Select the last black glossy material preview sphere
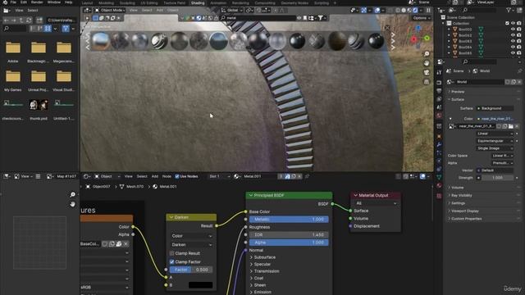The width and height of the screenshot is (525, 295). tap(376, 41)
